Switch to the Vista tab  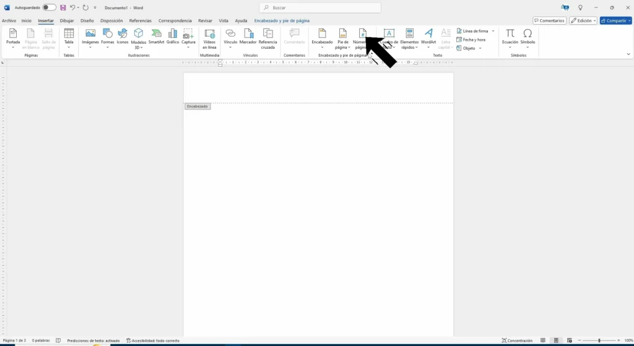[224, 20]
